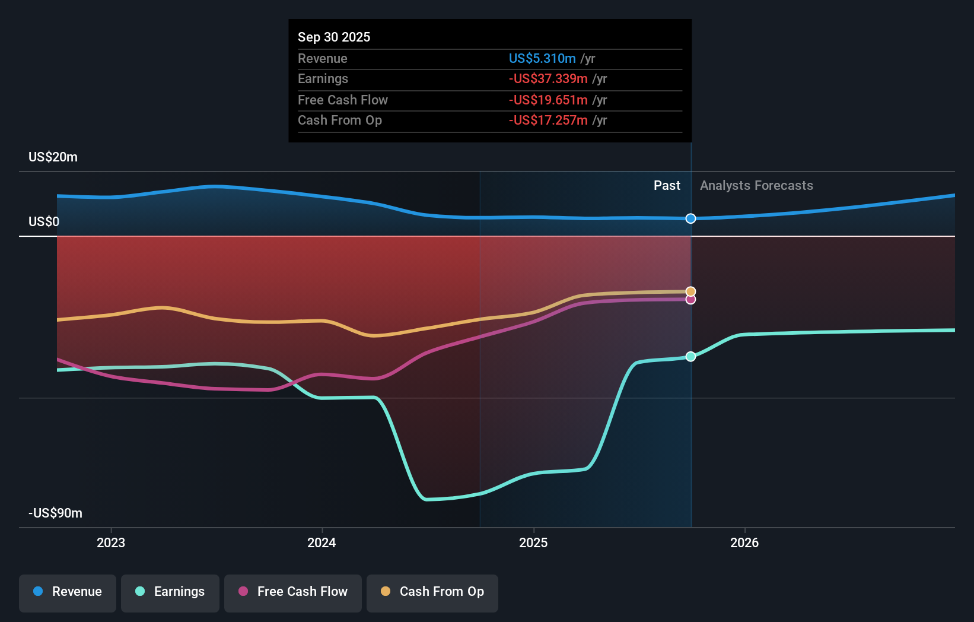The height and width of the screenshot is (622, 974).
Task: Select the 2024 x-axis label
Action: (x=322, y=542)
